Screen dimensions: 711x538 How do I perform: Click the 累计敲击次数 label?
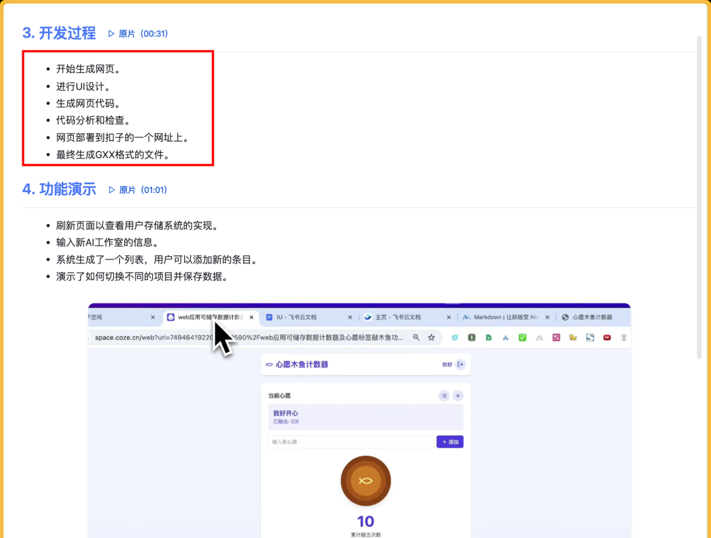point(365,535)
